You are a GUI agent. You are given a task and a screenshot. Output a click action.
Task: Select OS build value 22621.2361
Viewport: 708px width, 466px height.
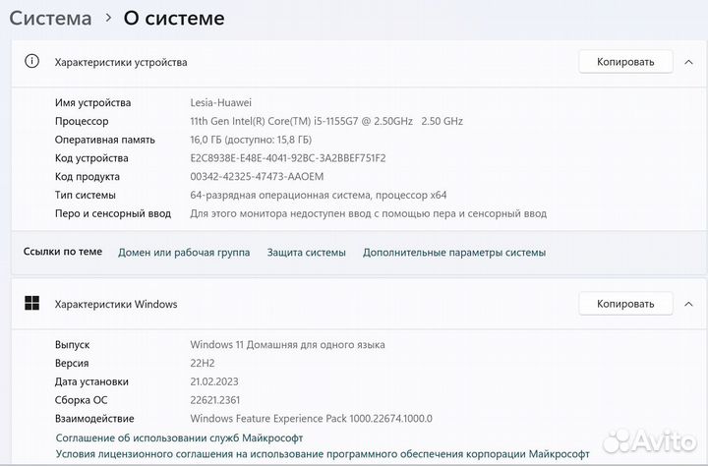[215, 400]
